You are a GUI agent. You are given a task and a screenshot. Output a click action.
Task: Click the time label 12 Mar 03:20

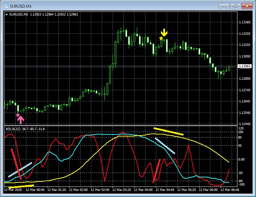click(122, 190)
